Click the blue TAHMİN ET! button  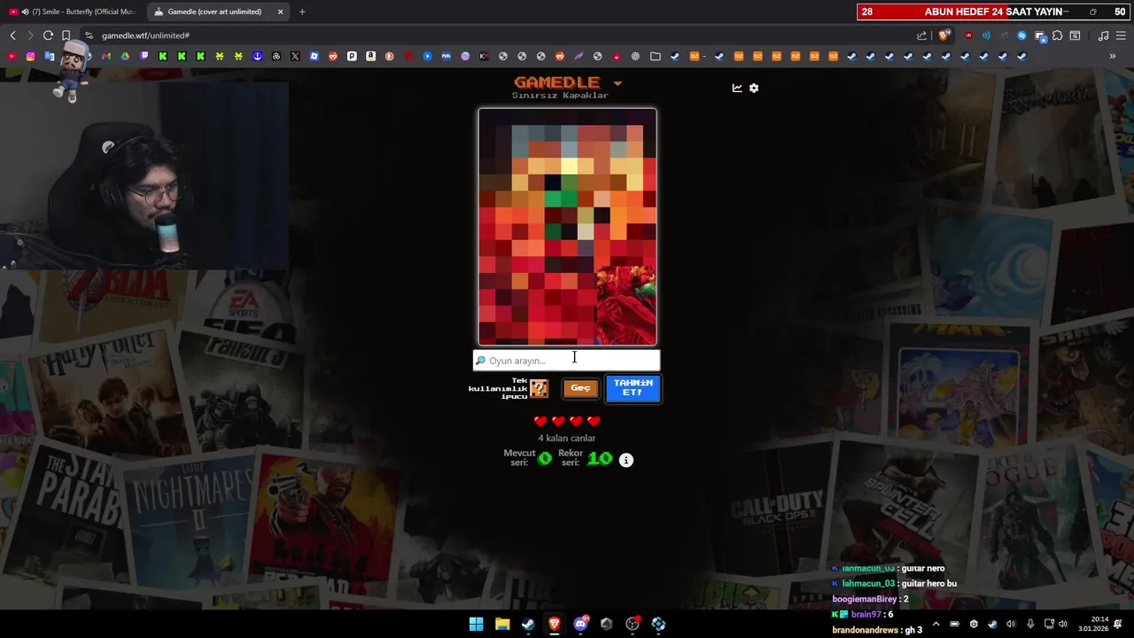(x=633, y=388)
